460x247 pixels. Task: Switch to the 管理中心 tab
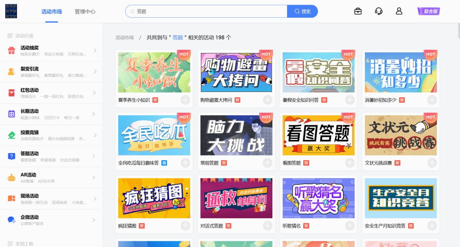tap(85, 12)
